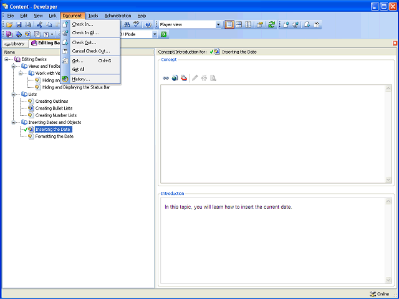Choose Check In All... menu entry
Screen dimensions: 399x299
tap(90, 33)
